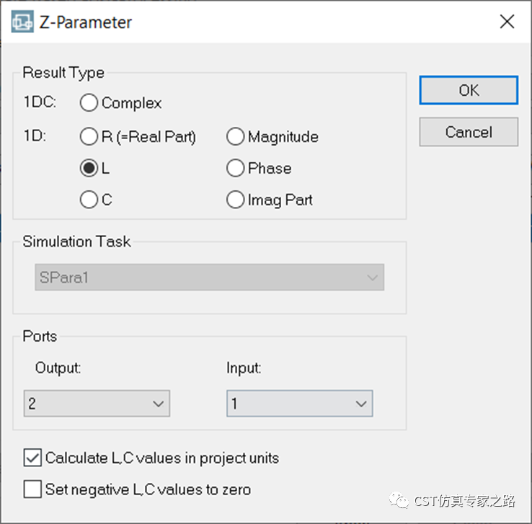This screenshot has width=532, height=524.
Task: Close the Z-Parameter dialog
Action: (507, 22)
